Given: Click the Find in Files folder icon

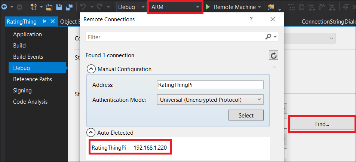Looking at the screenshot, I should tap(271, 7).
